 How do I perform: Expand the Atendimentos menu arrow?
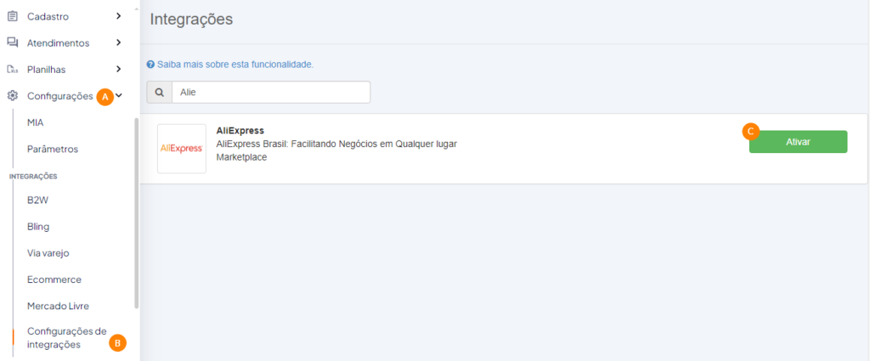pyautogui.click(x=118, y=42)
